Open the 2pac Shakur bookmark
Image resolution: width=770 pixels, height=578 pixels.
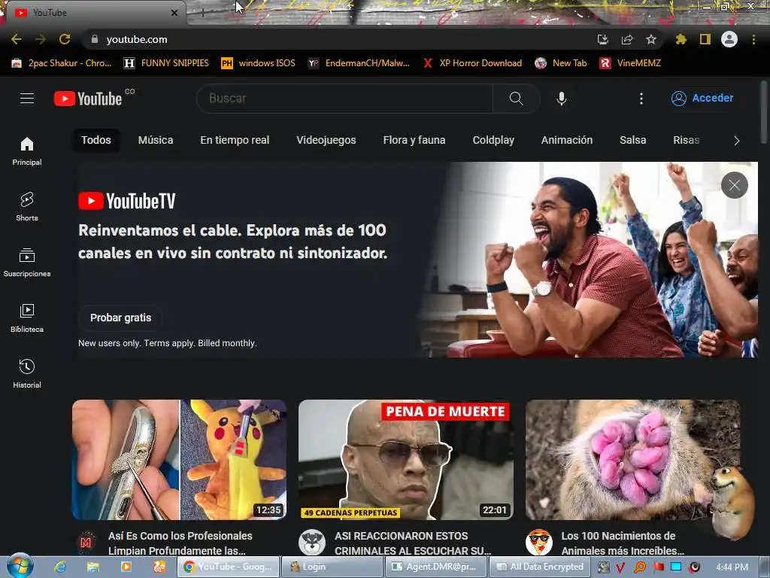pos(62,63)
